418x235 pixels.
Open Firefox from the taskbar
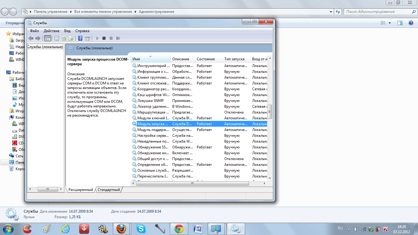(121, 229)
